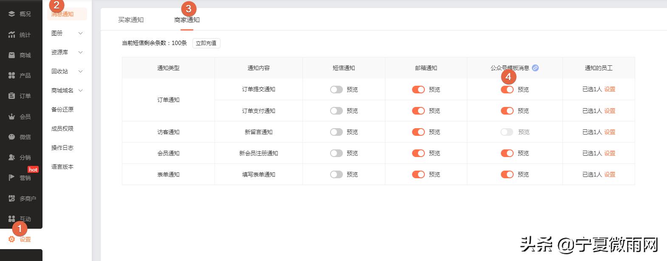Disable 公众号 template switch for 填写表单通知
Screen dimensions: 667x261
[507, 174]
